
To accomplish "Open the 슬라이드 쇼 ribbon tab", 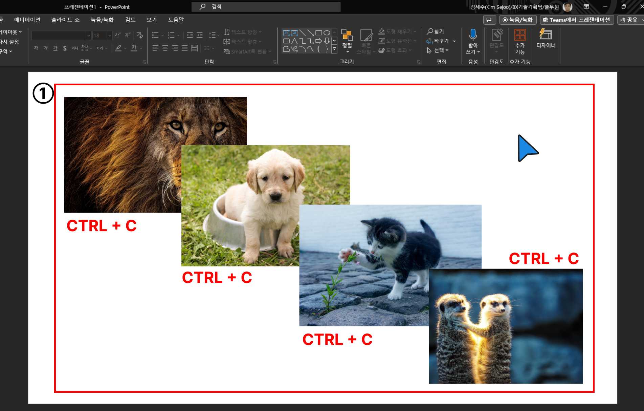I will 65,20.
